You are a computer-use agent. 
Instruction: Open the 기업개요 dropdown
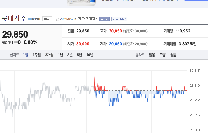point(119,19)
